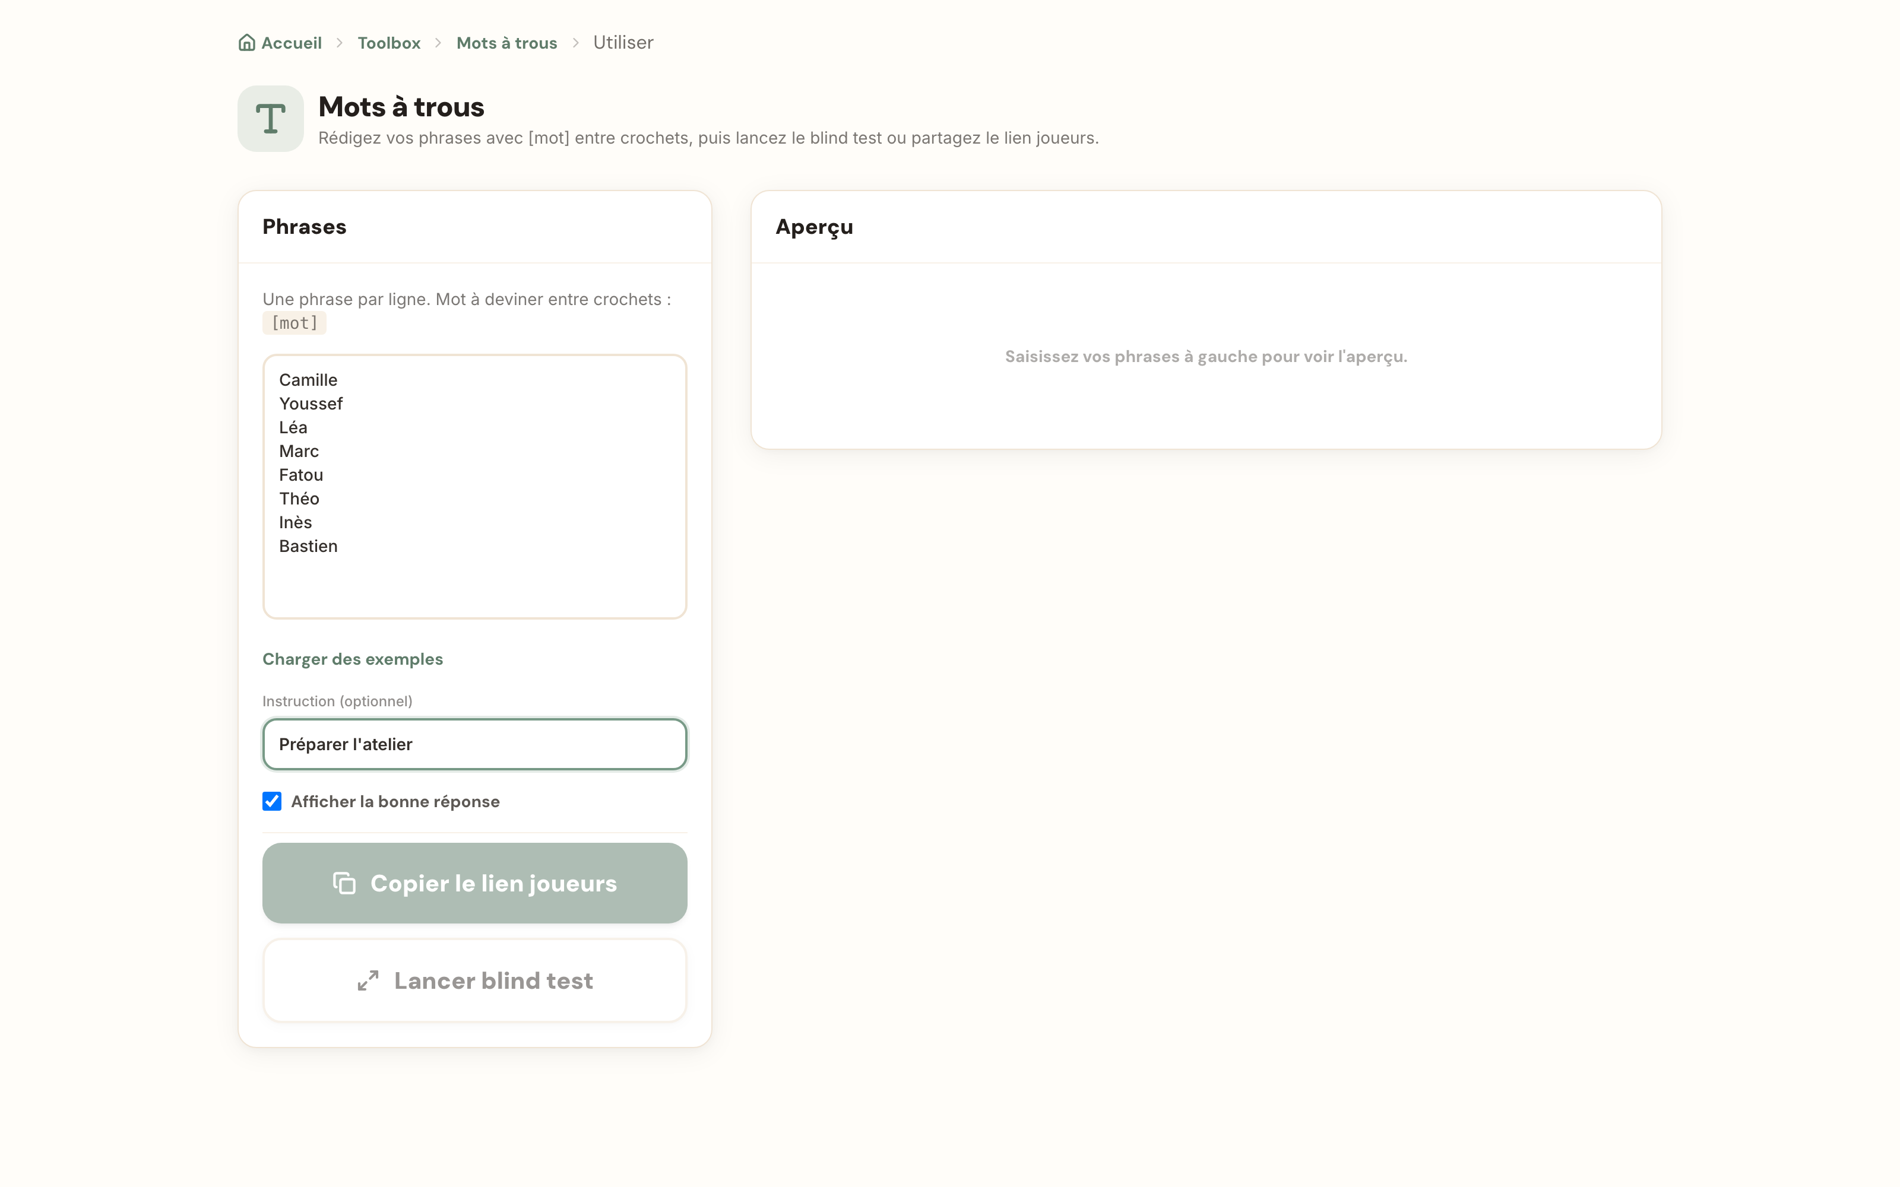Screen dimensions: 1900x1187
Task: Click the Afficher la bonne réponse label
Action: 395,802
